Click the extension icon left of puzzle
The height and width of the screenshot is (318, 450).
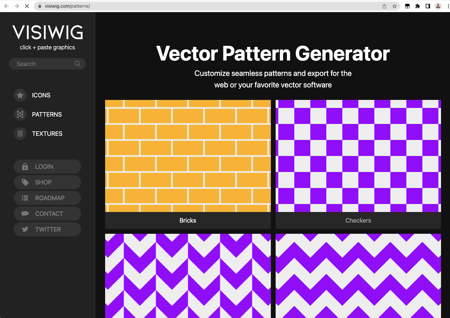[407, 6]
